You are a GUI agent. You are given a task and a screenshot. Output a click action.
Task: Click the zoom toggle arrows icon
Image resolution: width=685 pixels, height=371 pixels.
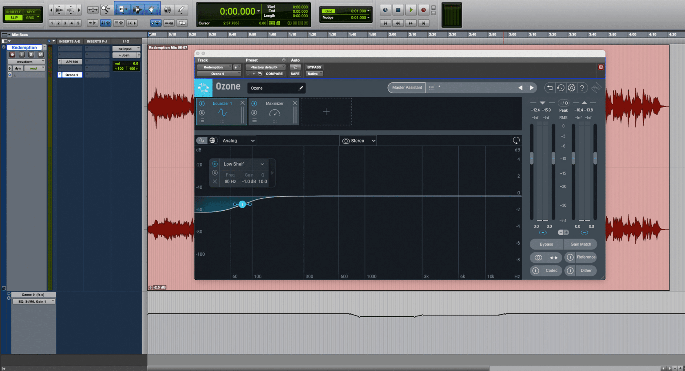[x=93, y=10]
